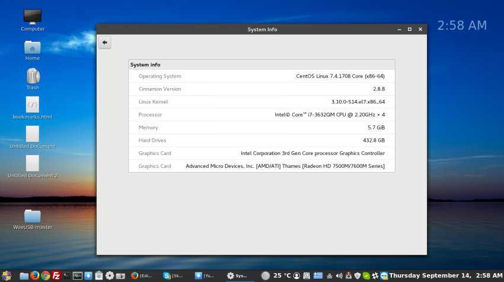The height and width of the screenshot is (282, 504).
Task: Select the Untitled Document 2 file icon
Action: 33,163
